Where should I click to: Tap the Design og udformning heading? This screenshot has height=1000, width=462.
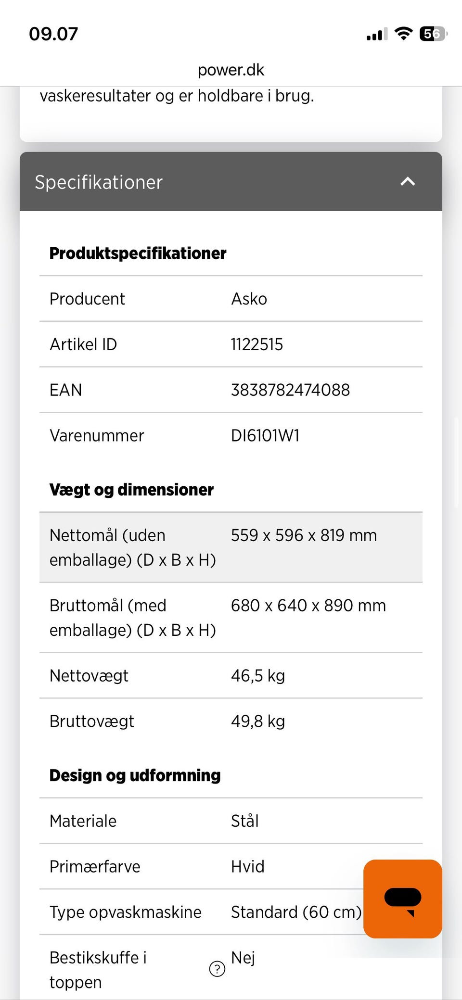135,775
